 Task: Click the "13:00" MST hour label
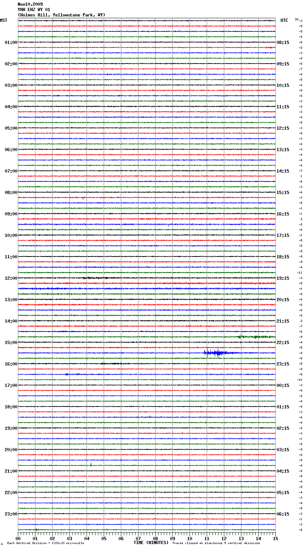[x=11, y=300]
